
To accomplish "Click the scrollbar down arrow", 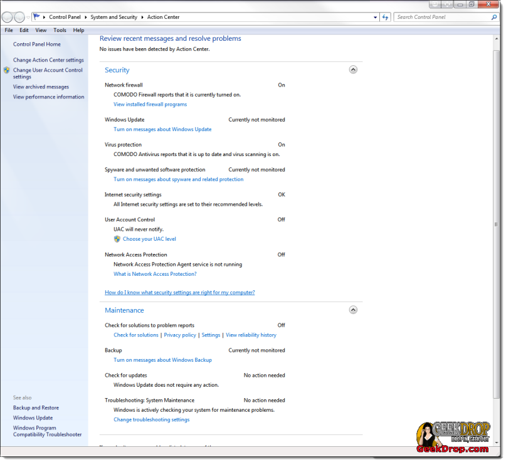I will (496, 443).
